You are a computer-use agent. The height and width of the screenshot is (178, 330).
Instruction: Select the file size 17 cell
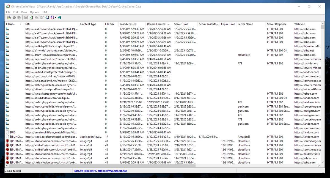pyautogui.click(x=106, y=137)
